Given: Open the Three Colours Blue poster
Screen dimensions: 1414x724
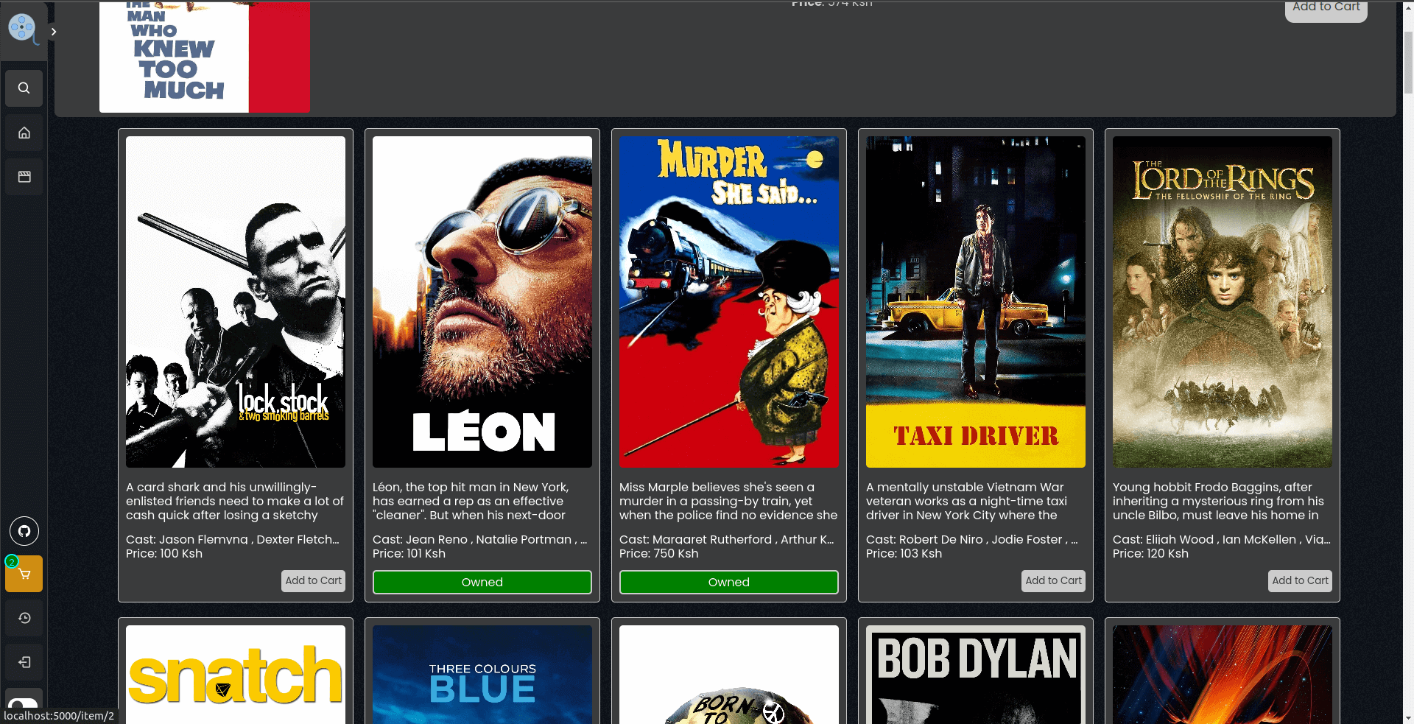Looking at the screenshot, I should pyautogui.click(x=482, y=675).
